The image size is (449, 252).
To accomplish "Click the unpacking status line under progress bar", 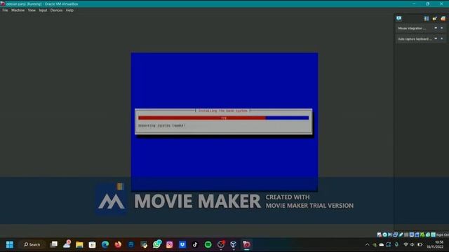I will click(162, 125).
